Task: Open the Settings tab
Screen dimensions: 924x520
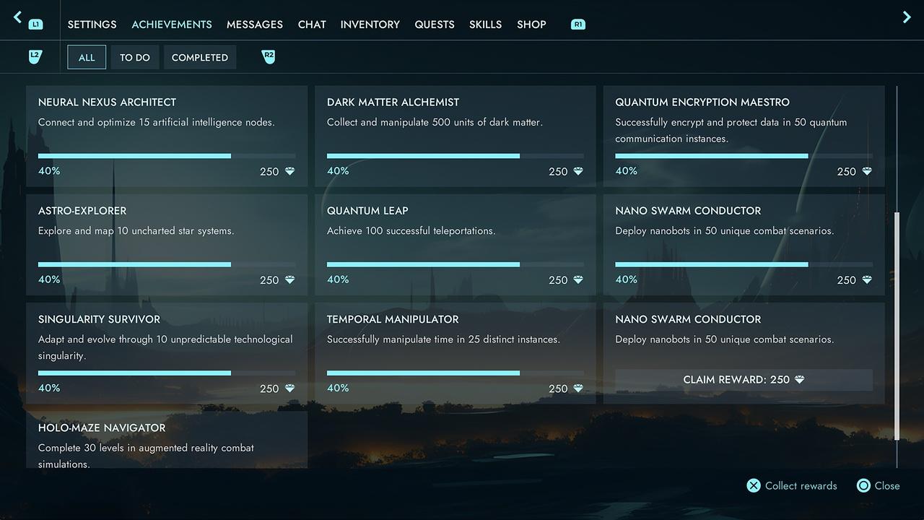Action: (92, 25)
